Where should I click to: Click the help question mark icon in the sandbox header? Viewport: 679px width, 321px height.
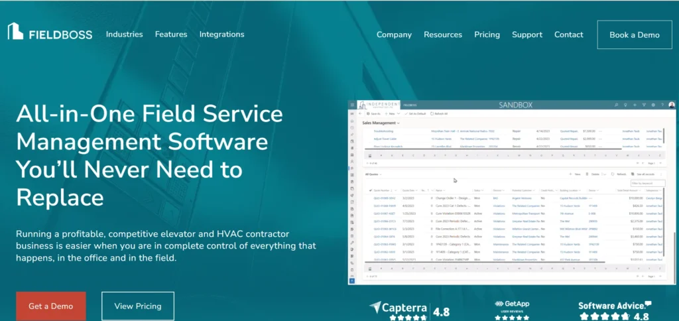662,105
